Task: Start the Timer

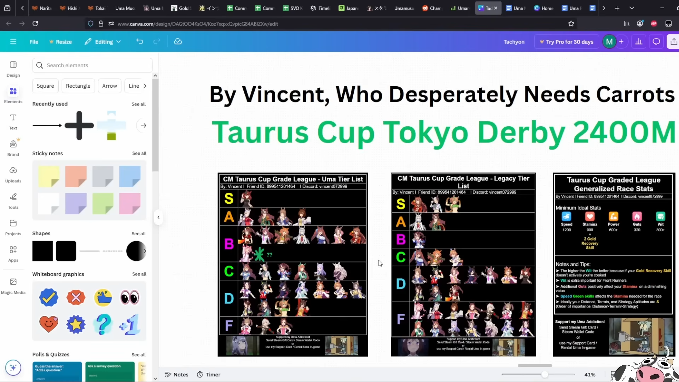Action: pos(209,375)
